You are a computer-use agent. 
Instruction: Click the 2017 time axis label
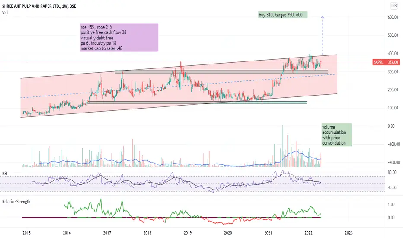coord(107,233)
